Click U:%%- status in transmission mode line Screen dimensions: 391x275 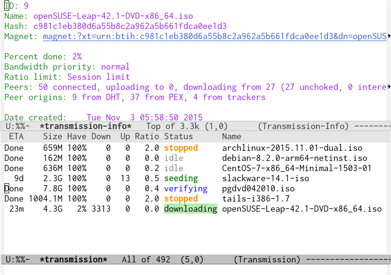[x=18, y=260]
